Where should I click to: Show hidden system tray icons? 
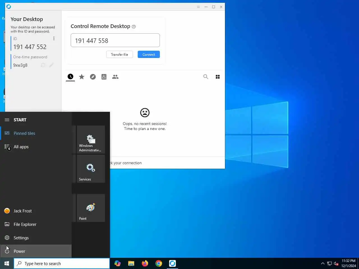click(x=323, y=263)
